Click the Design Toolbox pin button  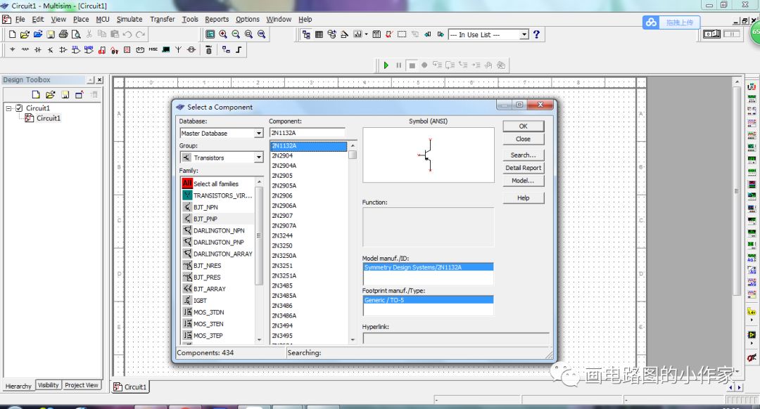pyautogui.click(x=91, y=80)
